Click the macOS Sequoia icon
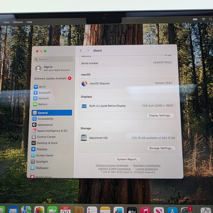The height and width of the screenshot is (213, 213). [x=84, y=83]
